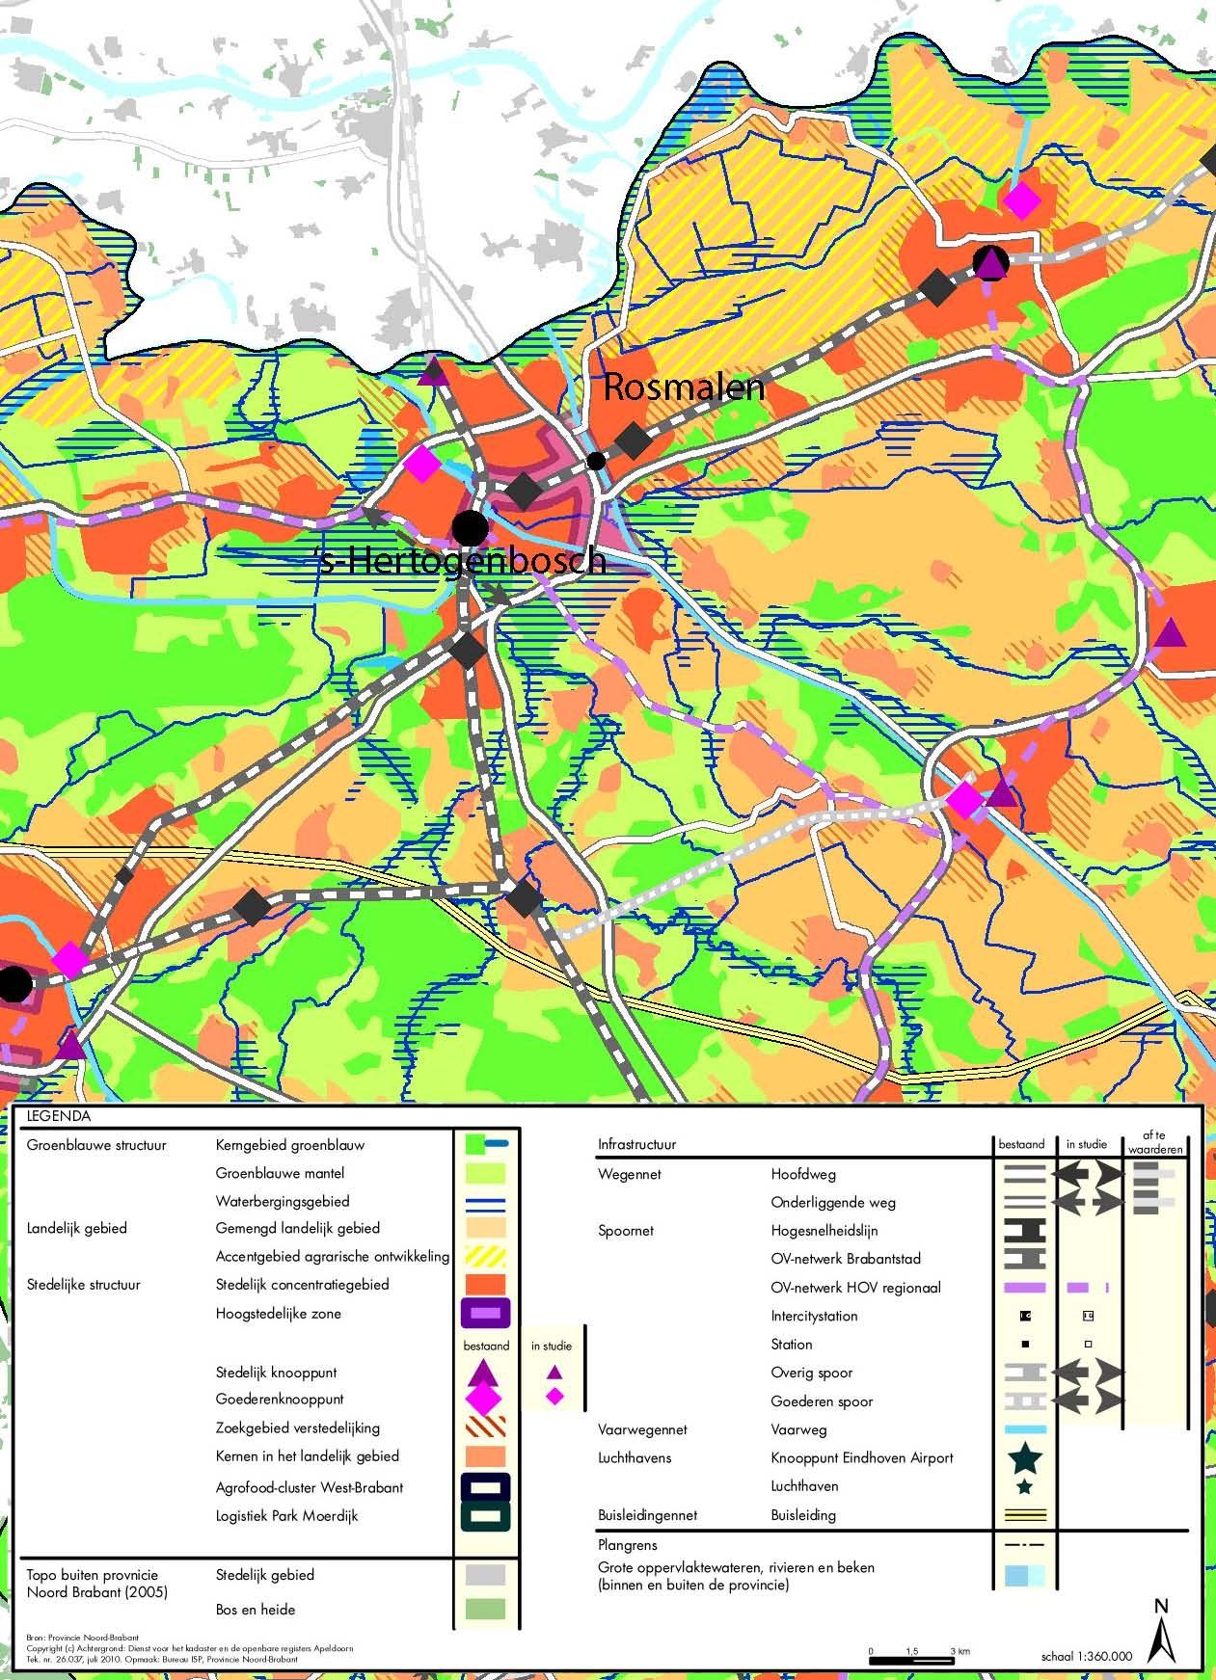Click the Zoekgebied verstedelijking hatched swatch
Screen dimensions: 1216x1680
pos(486,1427)
